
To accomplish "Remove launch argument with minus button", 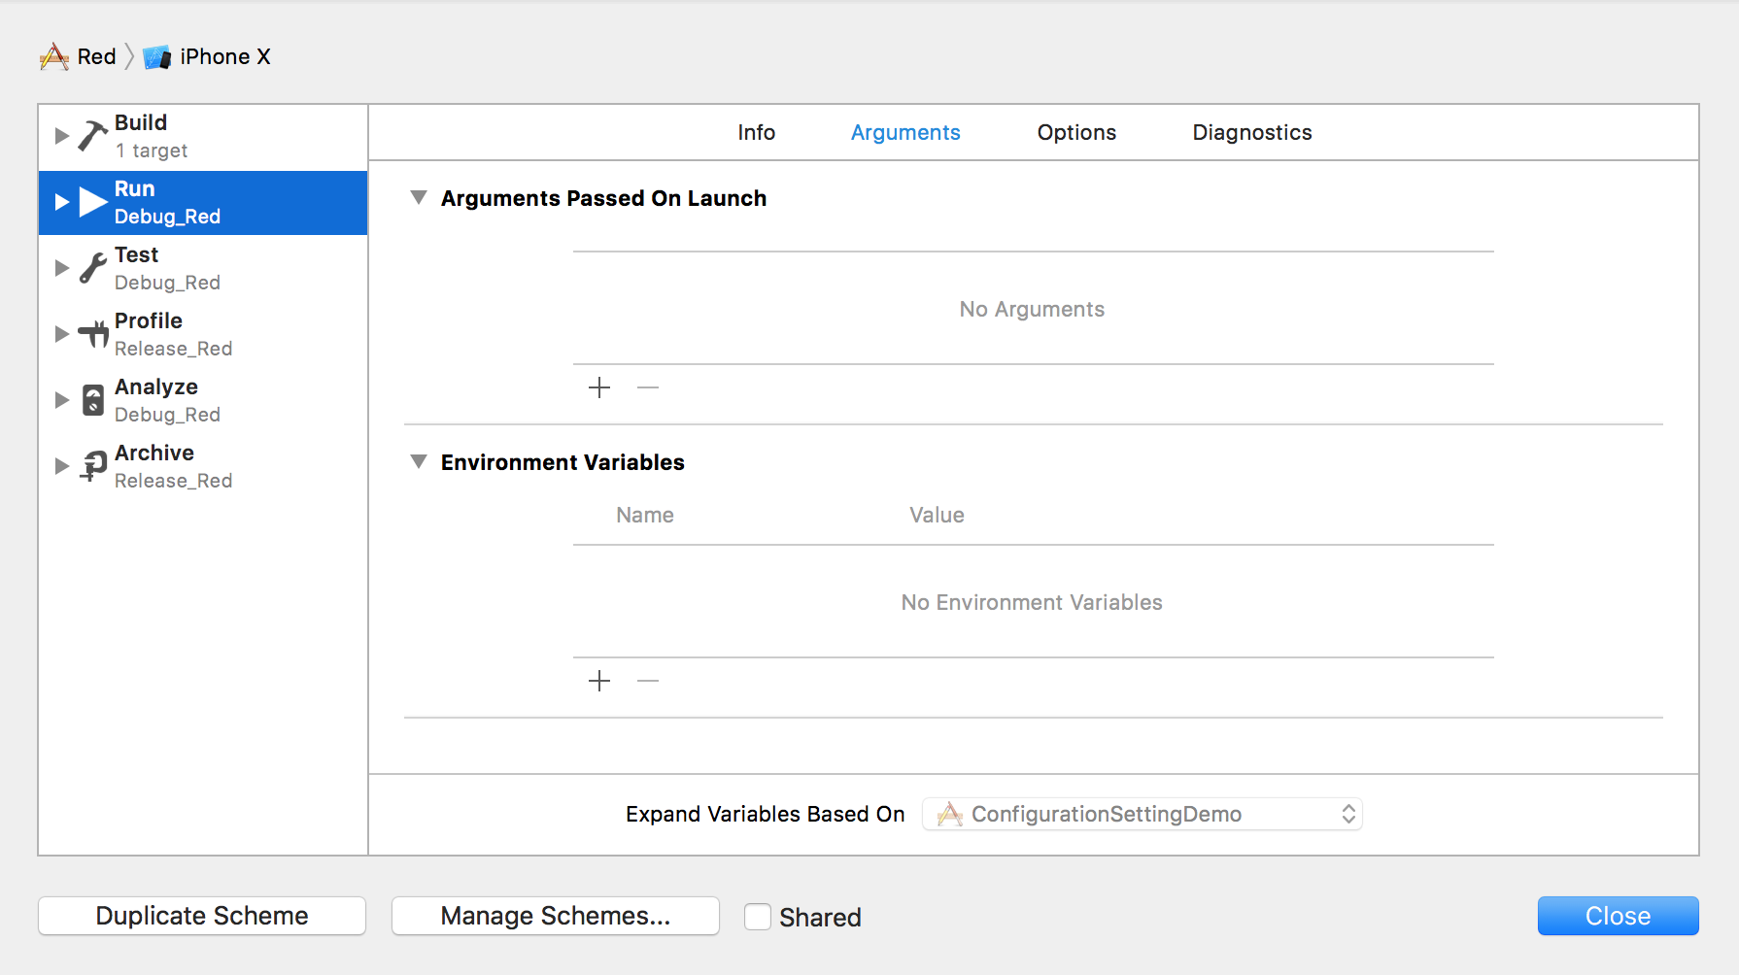I will pyautogui.click(x=648, y=387).
